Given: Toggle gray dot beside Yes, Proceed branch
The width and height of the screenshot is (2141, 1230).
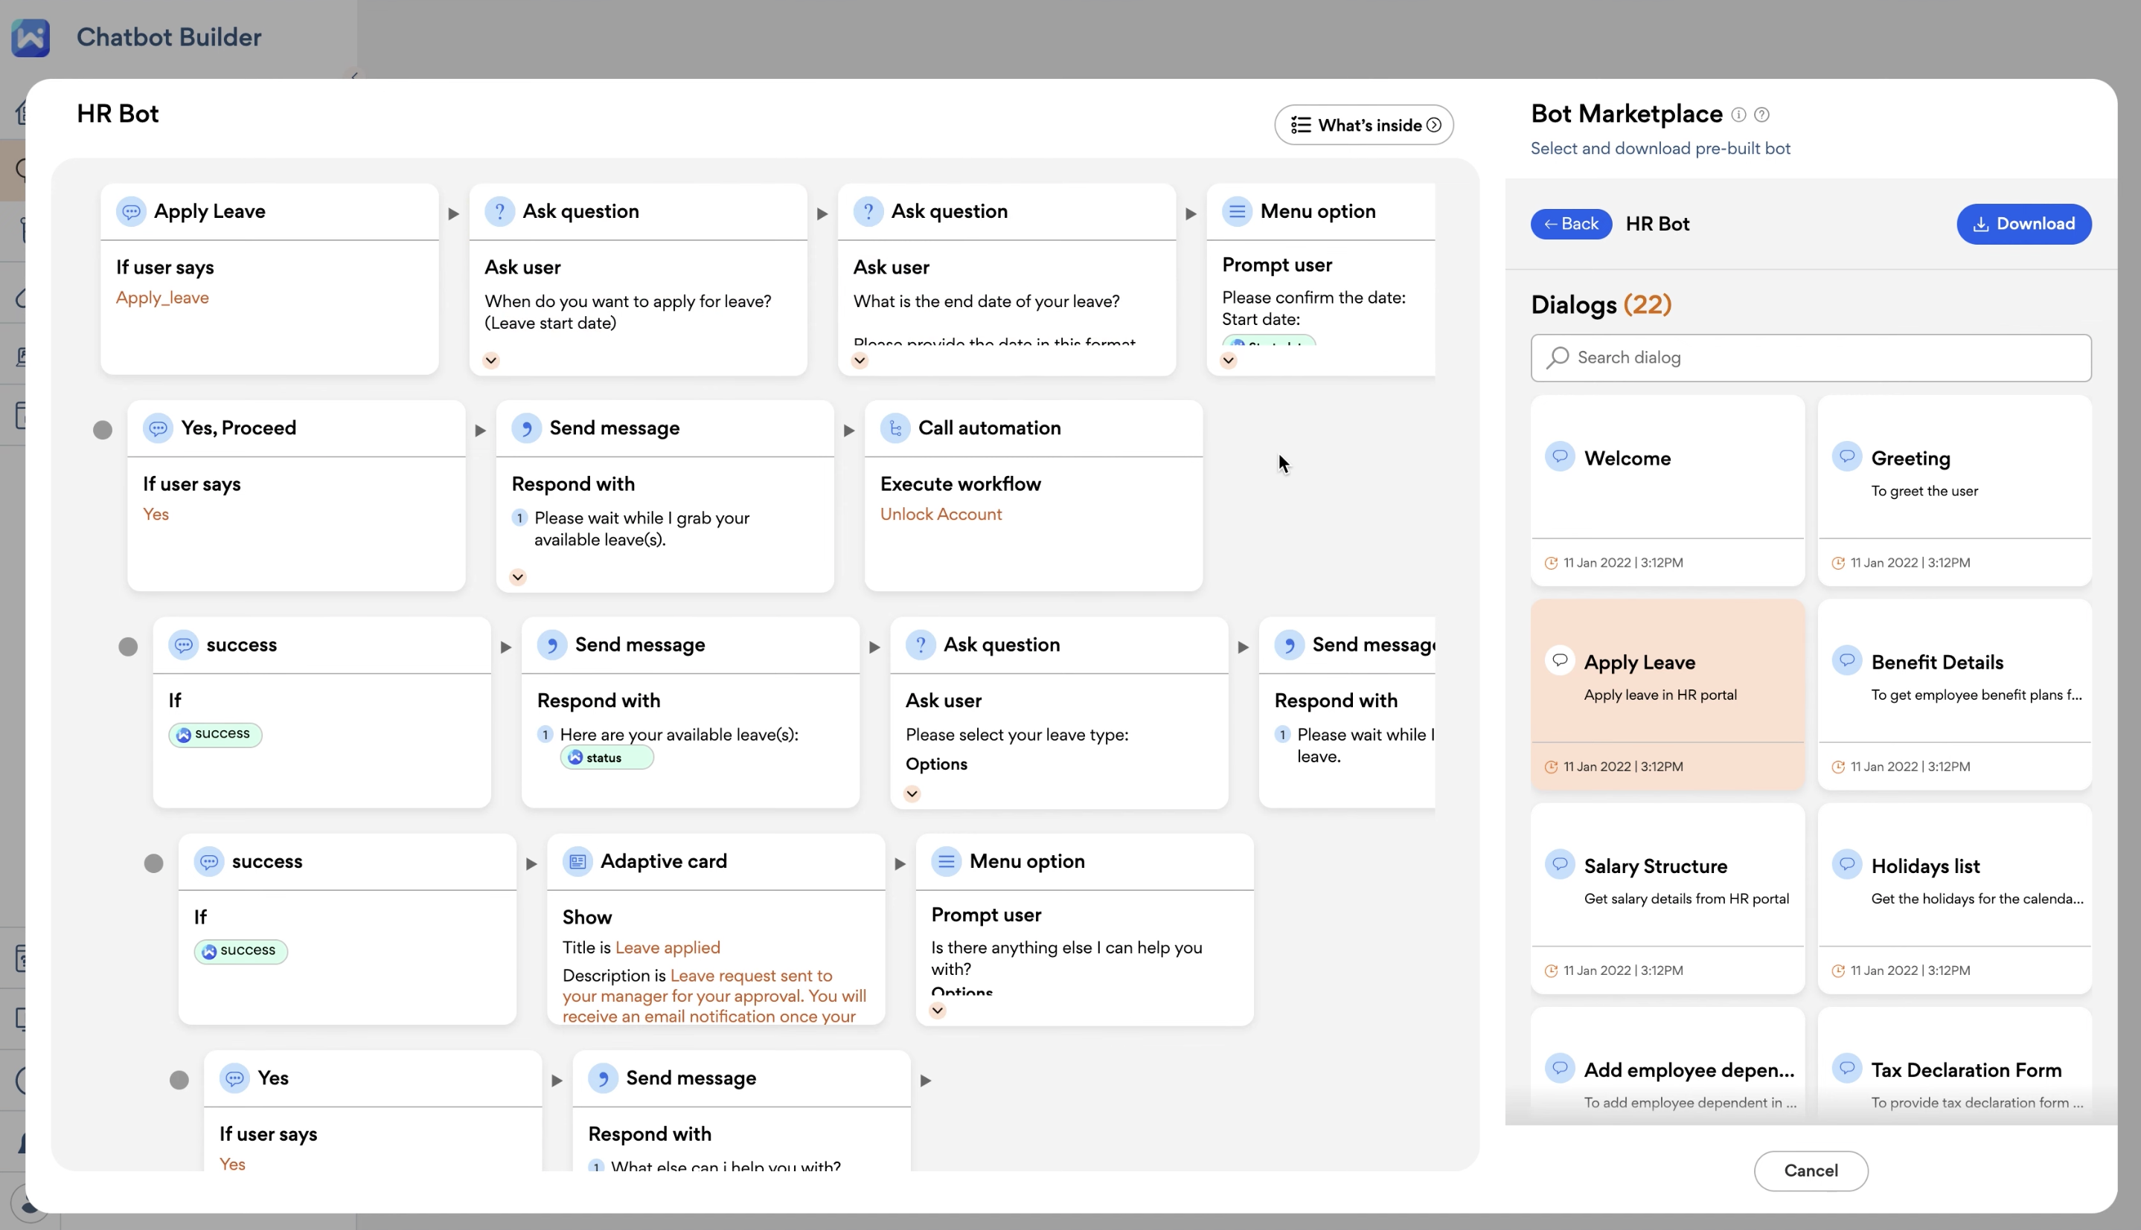Looking at the screenshot, I should (x=102, y=431).
